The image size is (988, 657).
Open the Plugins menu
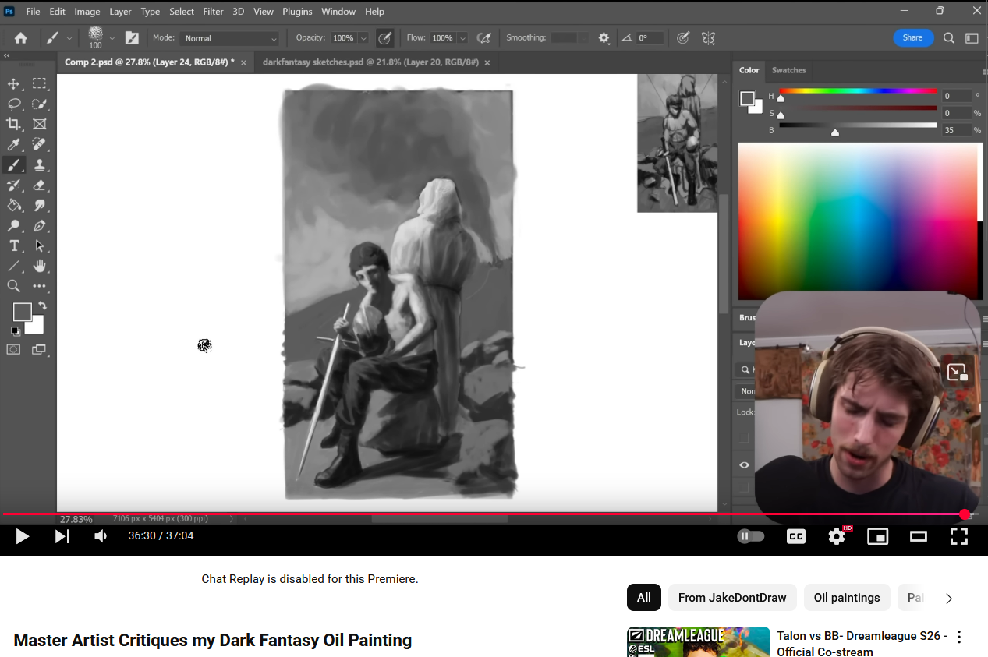tap(297, 12)
